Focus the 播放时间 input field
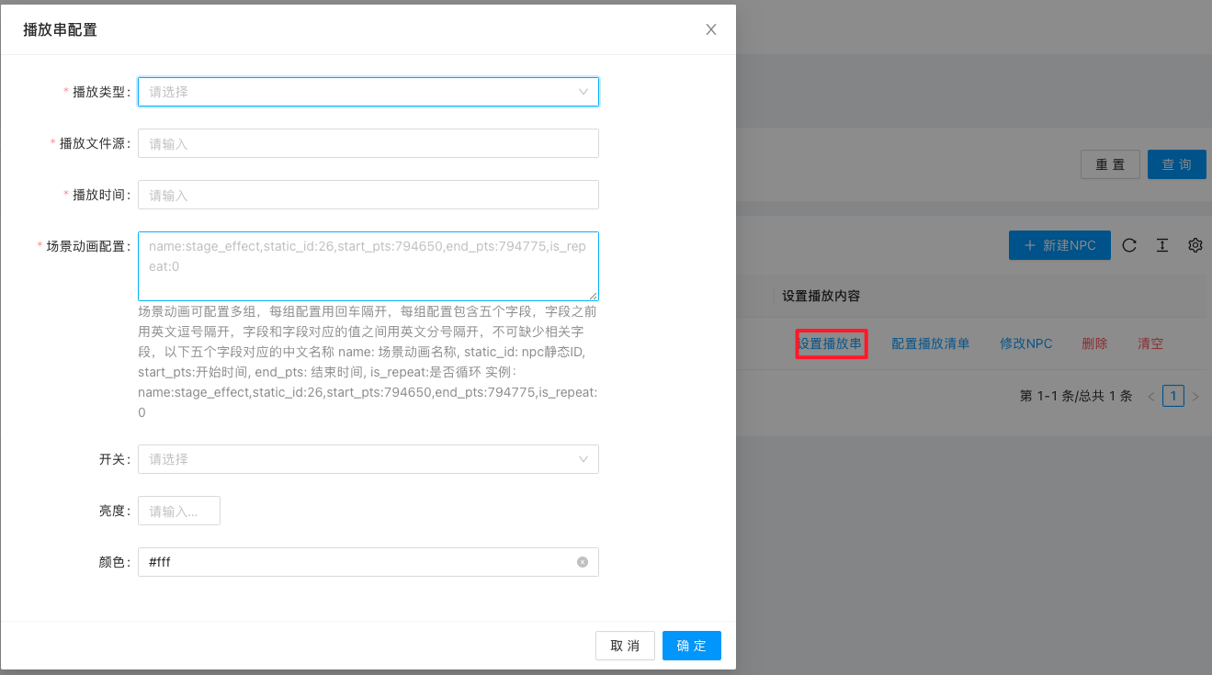This screenshot has width=1212, height=675. point(368,195)
